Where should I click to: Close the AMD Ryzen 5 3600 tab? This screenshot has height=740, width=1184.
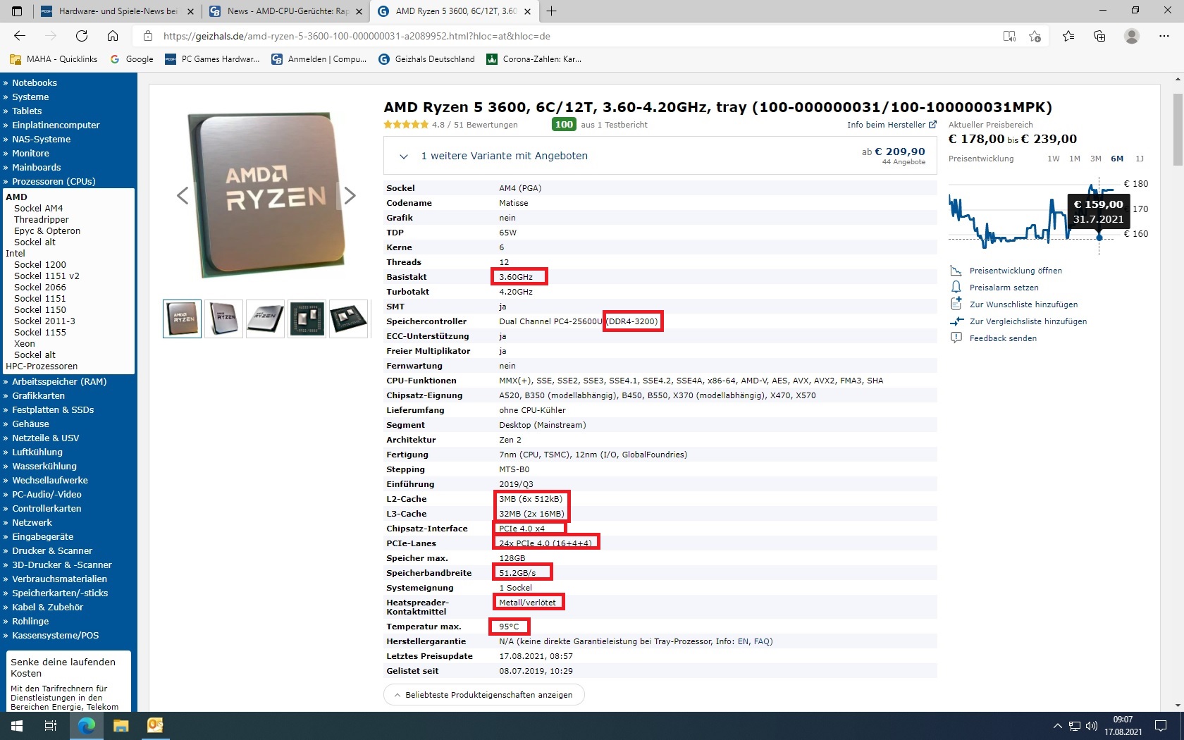527,11
